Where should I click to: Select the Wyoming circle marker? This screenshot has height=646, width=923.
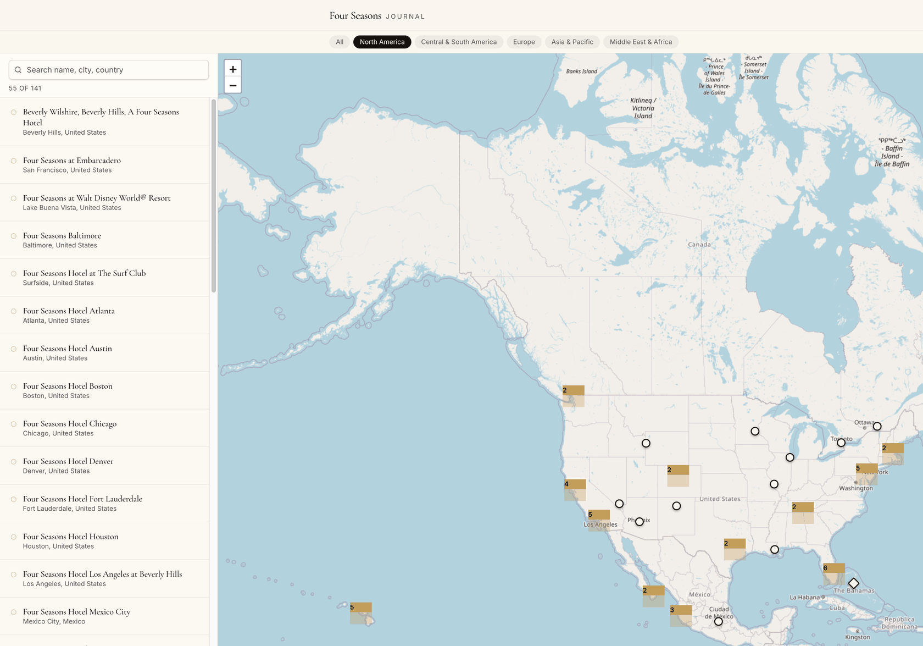click(x=646, y=443)
